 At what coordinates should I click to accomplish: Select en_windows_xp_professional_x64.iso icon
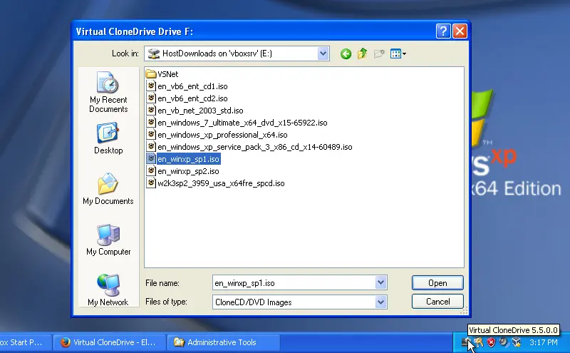point(151,134)
